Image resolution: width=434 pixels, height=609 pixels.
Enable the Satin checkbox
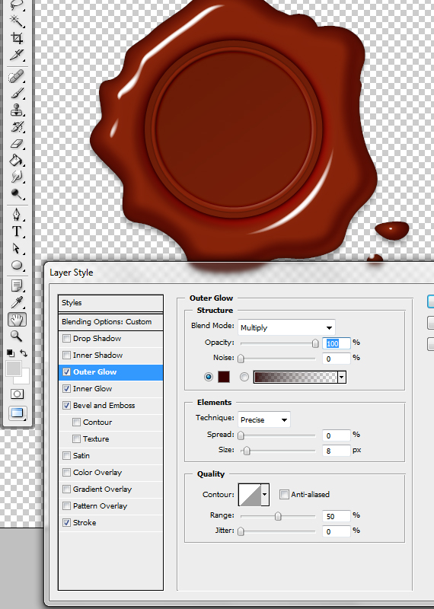coord(66,455)
